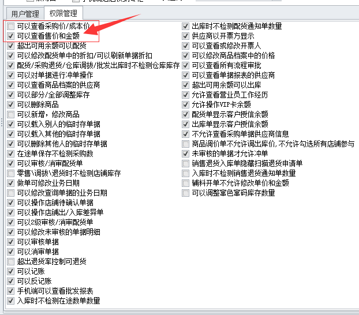Disable 可以删除商品 permission
The width and height of the screenshot is (359, 315).
[10, 104]
